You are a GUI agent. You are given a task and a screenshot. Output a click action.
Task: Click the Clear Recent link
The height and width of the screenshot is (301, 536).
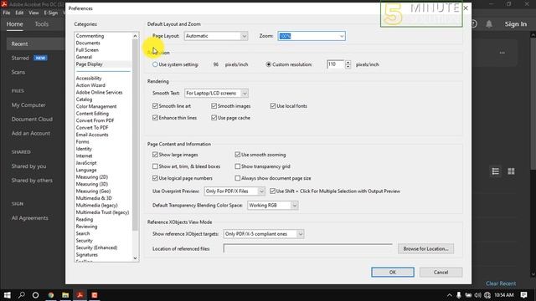501,283
